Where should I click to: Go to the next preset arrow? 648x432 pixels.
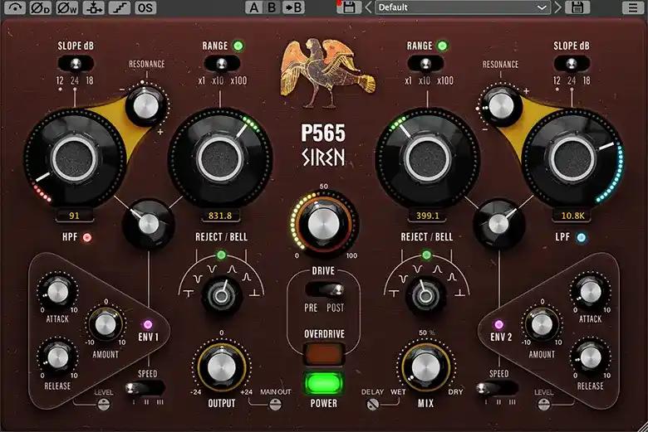click(x=558, y=7)
